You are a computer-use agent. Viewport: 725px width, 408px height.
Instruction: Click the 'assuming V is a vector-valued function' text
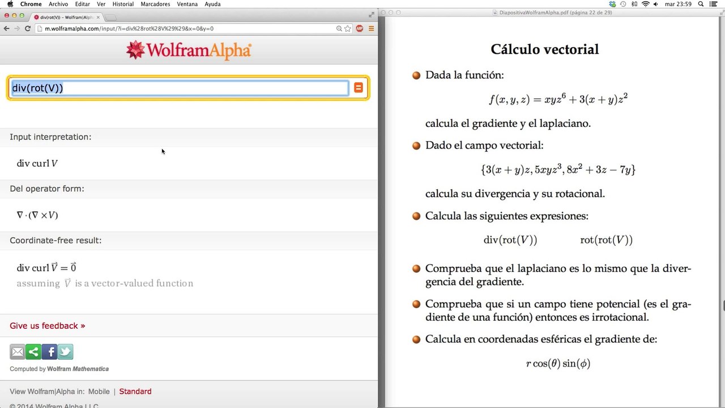point(105,283)
